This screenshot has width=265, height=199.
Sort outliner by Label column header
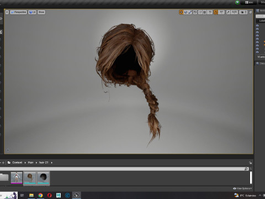(262, 21)
